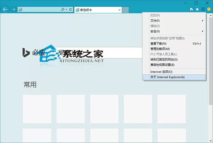The width and height of the screenshot is (213, 143).
Task: Click the Tools gear icon
Action: coord(203,9)
